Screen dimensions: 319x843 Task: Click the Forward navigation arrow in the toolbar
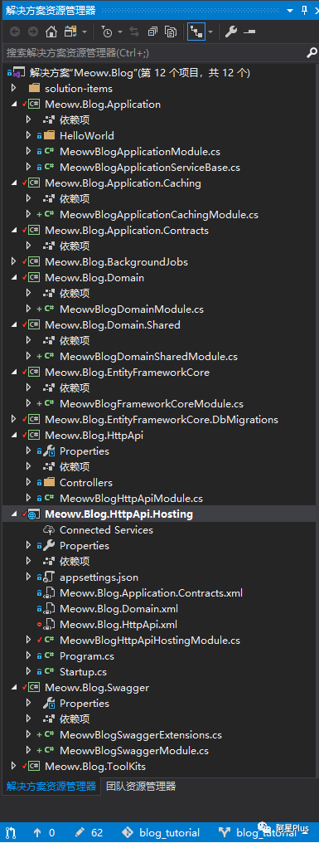coord(33,32)
